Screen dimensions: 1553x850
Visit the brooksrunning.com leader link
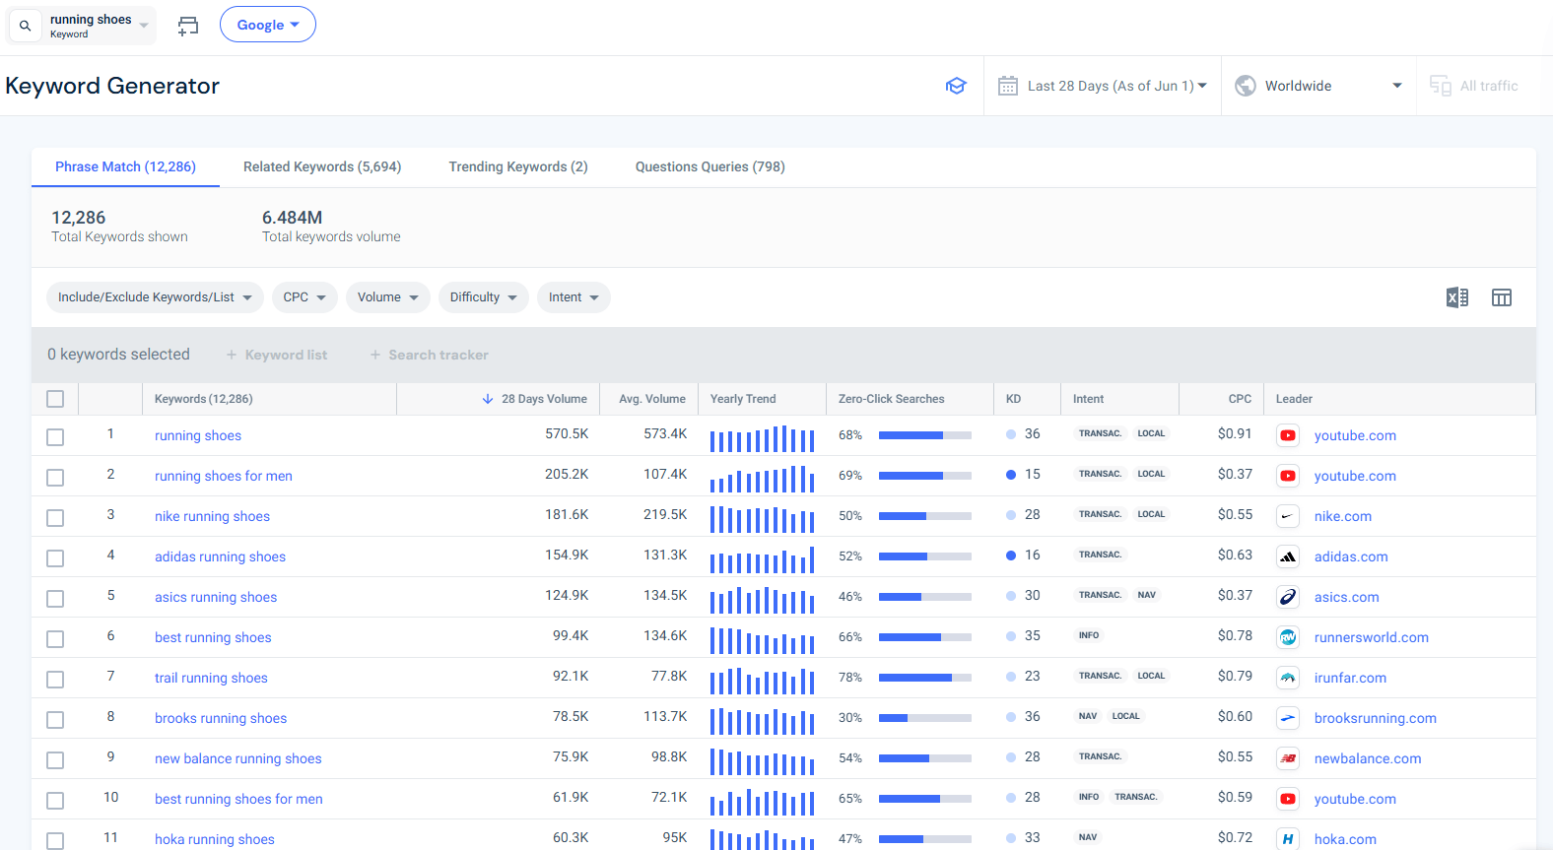pos(1375,718)
